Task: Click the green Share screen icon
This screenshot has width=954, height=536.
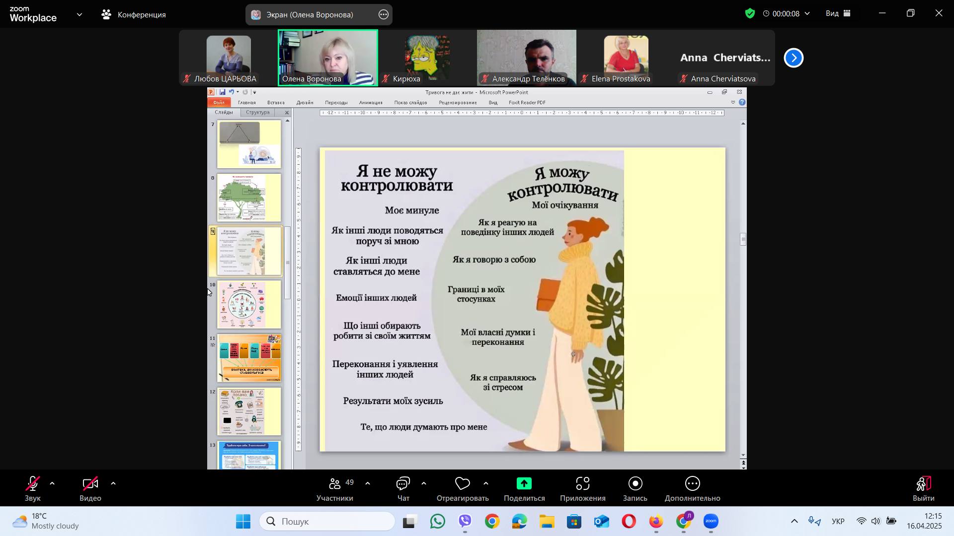Action: 524,484
